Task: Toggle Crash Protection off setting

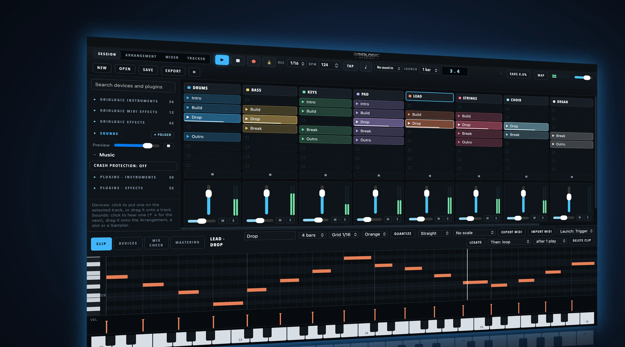Action: click(x=133, y=166)
